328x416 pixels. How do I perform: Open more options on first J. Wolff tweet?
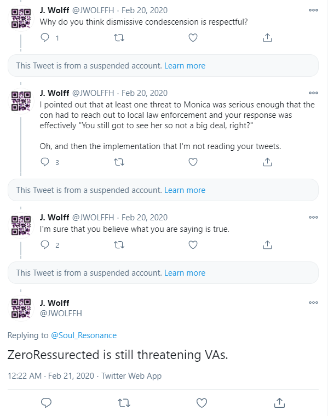pos(313,10)
